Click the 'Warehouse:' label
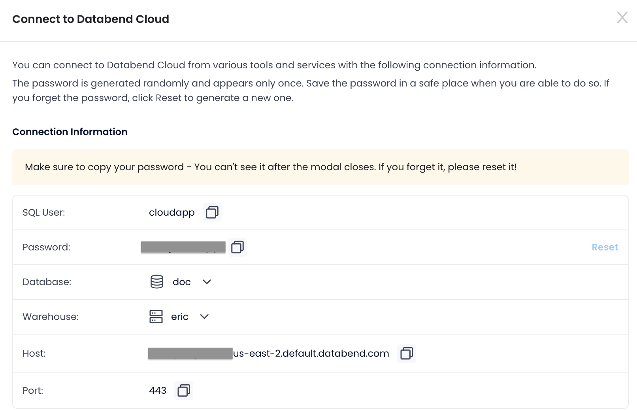The image size is (637, 410). coord(51,317)
